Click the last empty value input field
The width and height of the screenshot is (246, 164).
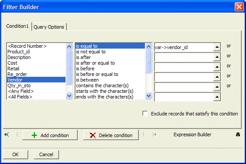[x=184, y=97]
